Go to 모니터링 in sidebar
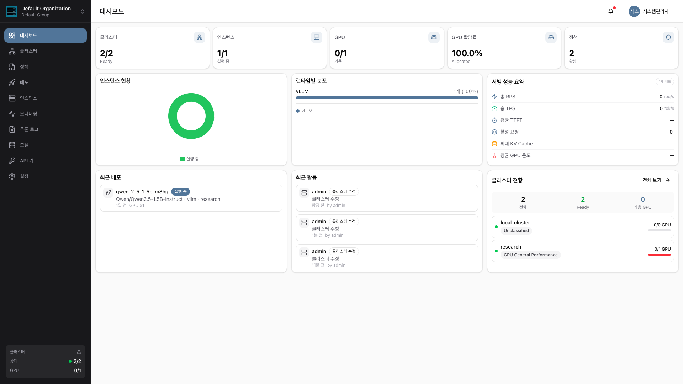The width and height of the screenshot is (683, 384). click(46, 114)
